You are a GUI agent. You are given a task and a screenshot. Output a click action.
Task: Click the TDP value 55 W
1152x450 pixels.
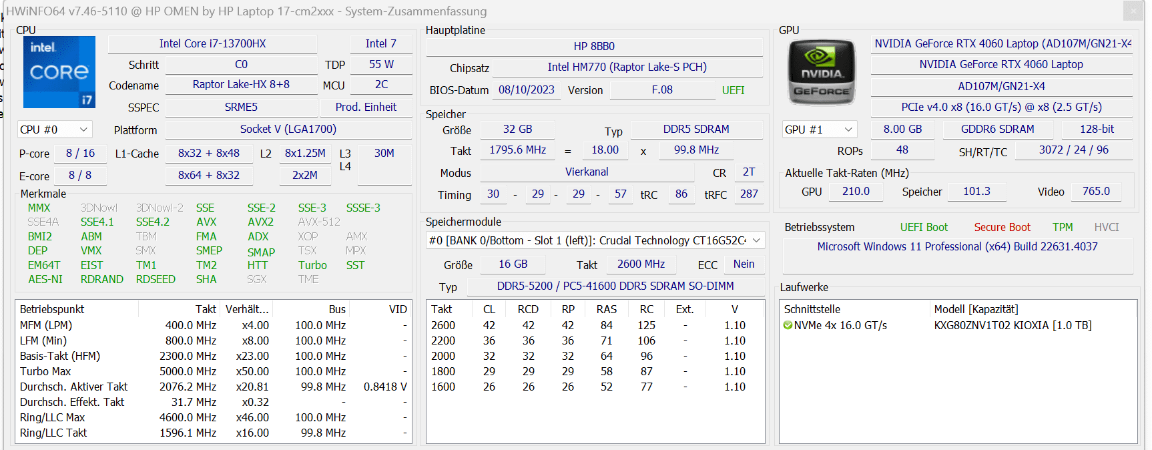pyautogui.click(x=381, y=64)
